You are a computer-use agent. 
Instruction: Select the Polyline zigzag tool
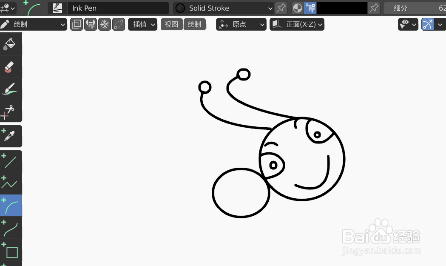click(x=11, y=183)
